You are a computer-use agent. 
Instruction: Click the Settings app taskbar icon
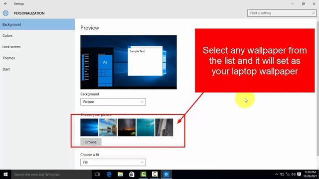pos(166,175)
